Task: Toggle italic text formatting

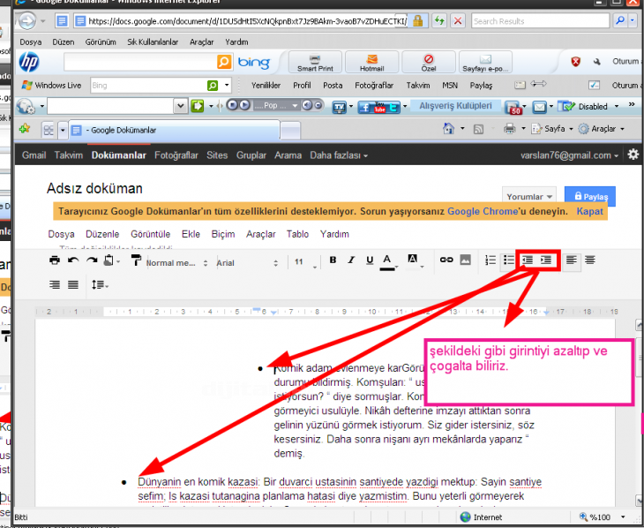Action: click(x=350, y=260)
